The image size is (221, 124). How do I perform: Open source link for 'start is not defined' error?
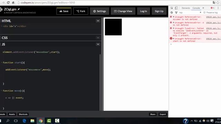click(x=213, y=39)
